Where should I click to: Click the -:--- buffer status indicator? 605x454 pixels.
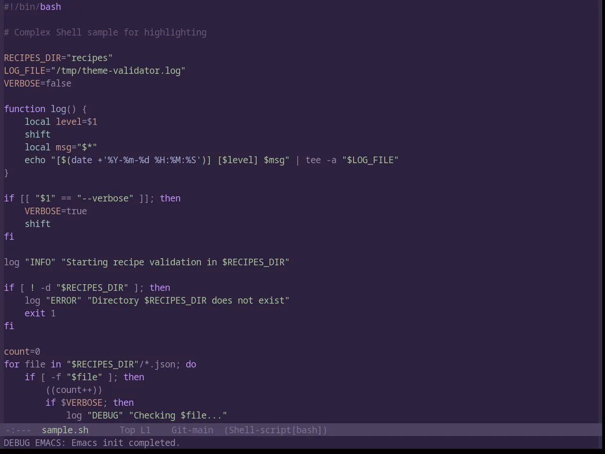click(18, 430)
